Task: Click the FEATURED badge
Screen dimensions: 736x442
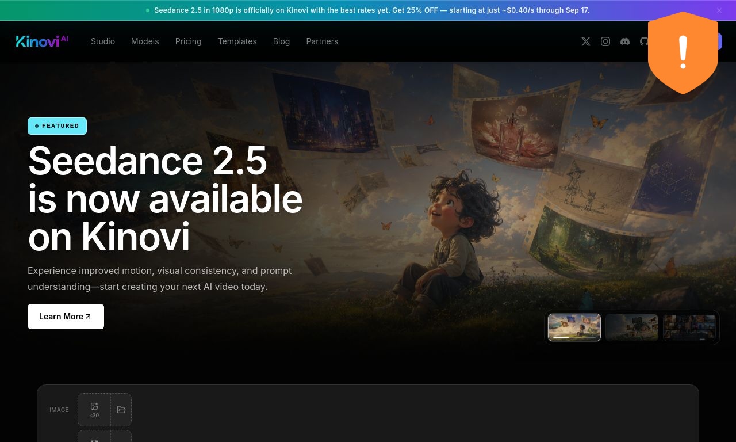Action: click(x=57, y=126)
